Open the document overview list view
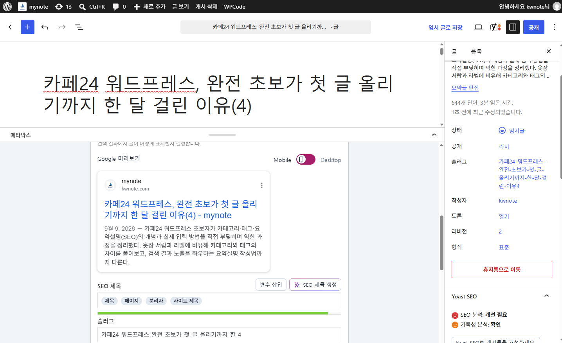The image size is (562, 343). [79, 27]
